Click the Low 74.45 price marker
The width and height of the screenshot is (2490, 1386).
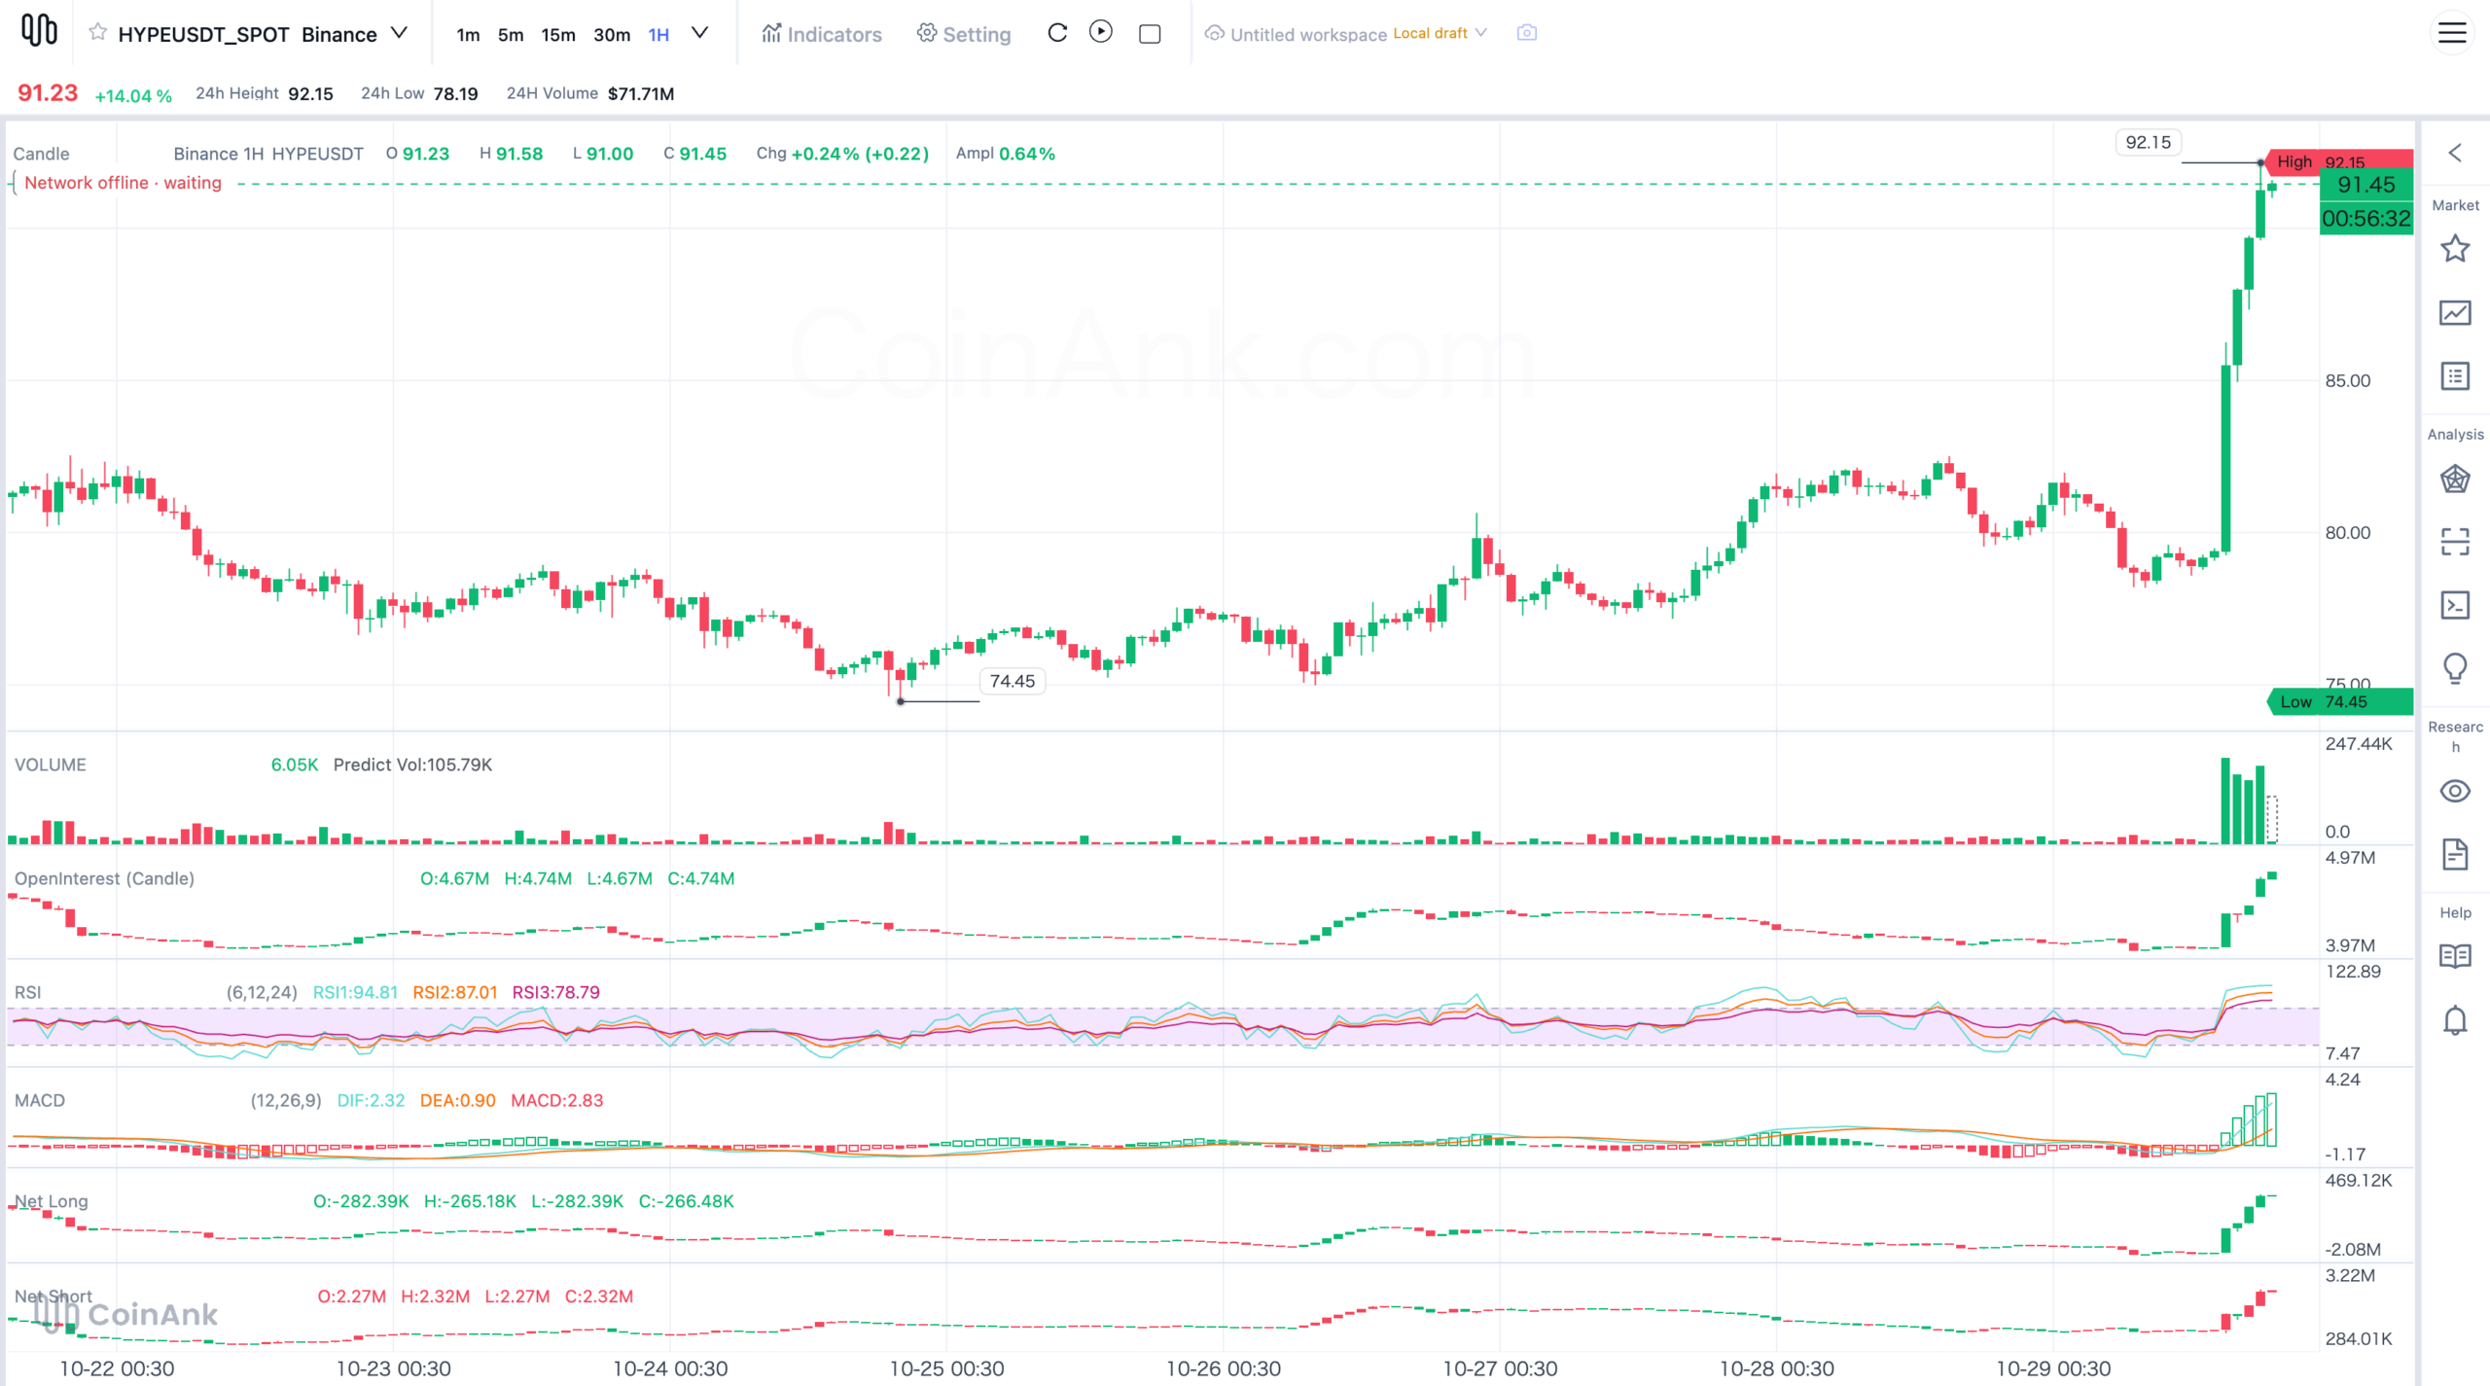(x=2339, y=701)
